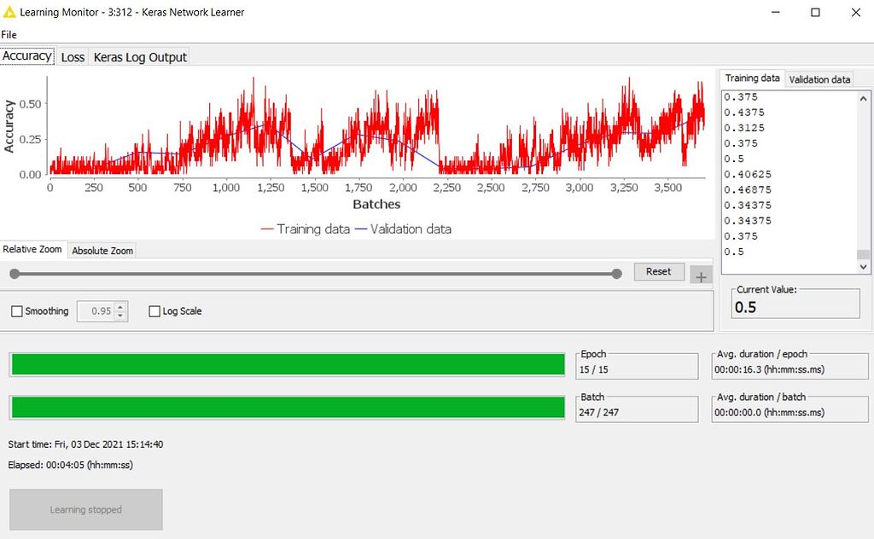Click the scrollbar up arrow in training data list
Viewport: 874px width, 539px height.
862,97
